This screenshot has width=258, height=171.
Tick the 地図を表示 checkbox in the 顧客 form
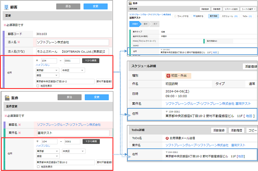coord(38,86)
